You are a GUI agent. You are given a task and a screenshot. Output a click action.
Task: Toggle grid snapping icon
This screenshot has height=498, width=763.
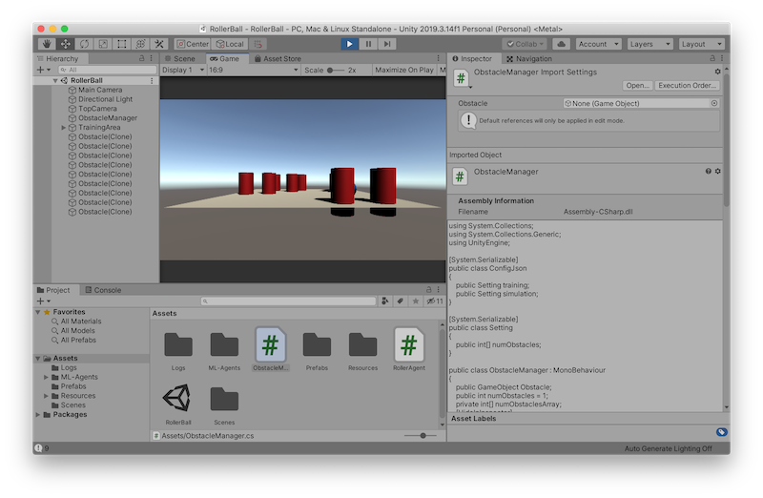coord(258,44)
